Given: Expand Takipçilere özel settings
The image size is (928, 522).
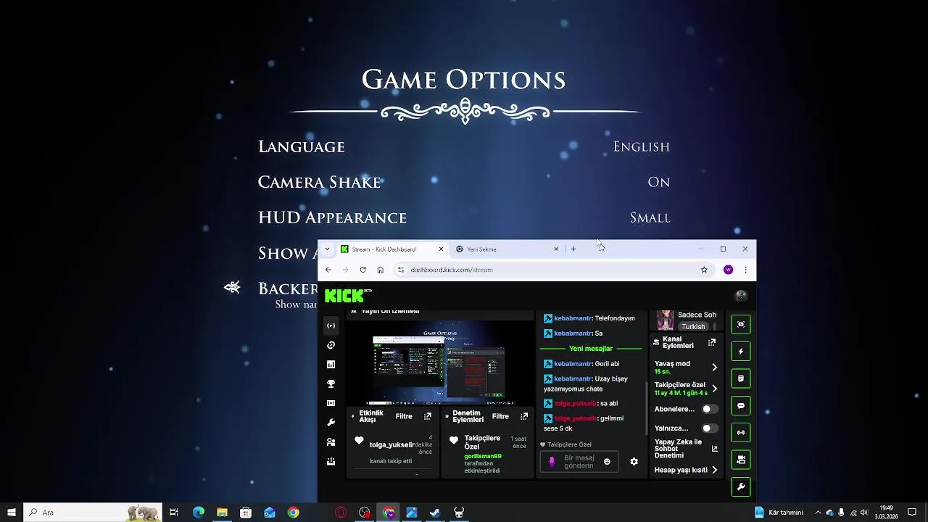Looking at the screenshot, I should tap(714, 389).
